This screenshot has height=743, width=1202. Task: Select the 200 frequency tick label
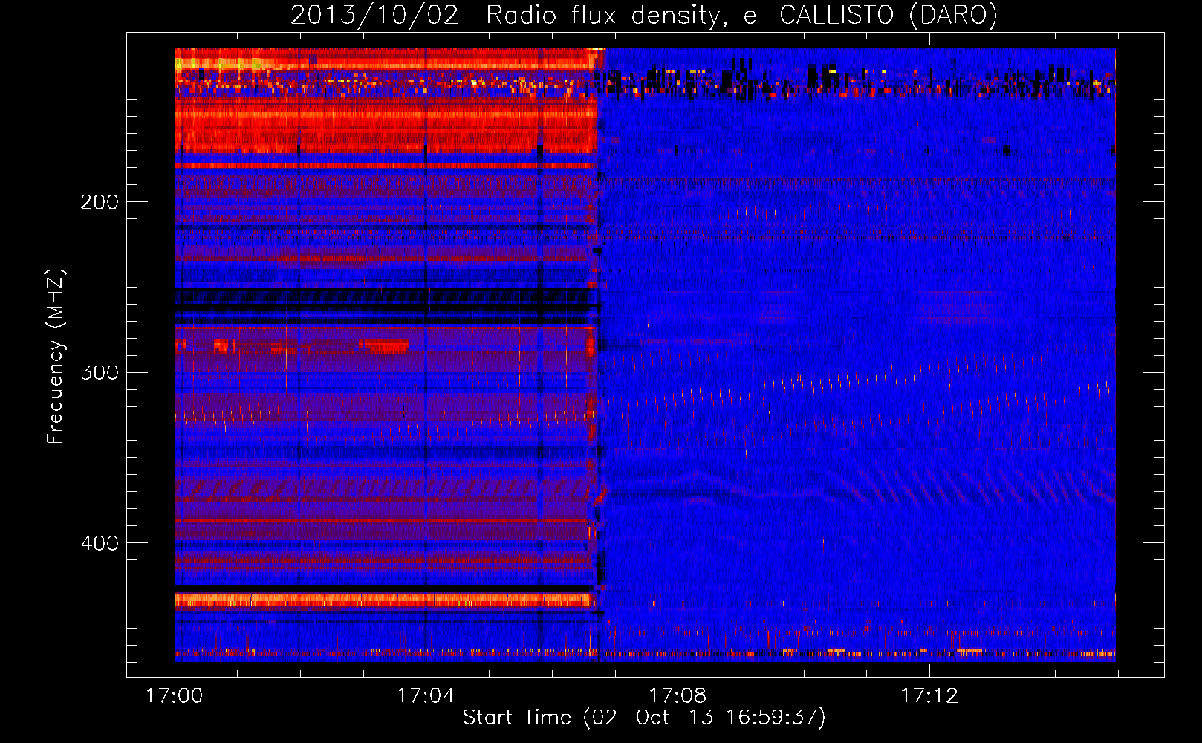coord(100,202)
